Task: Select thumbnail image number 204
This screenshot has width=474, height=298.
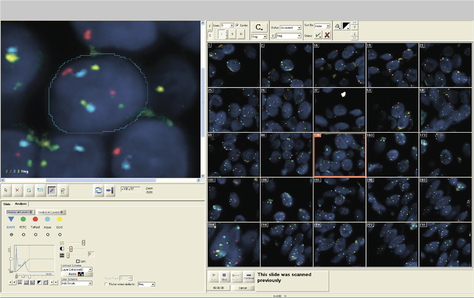Action: pyautogui.click(x=234, y=245)
